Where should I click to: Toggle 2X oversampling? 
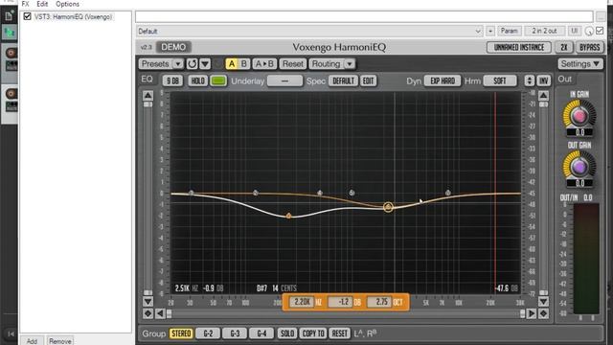564,47
